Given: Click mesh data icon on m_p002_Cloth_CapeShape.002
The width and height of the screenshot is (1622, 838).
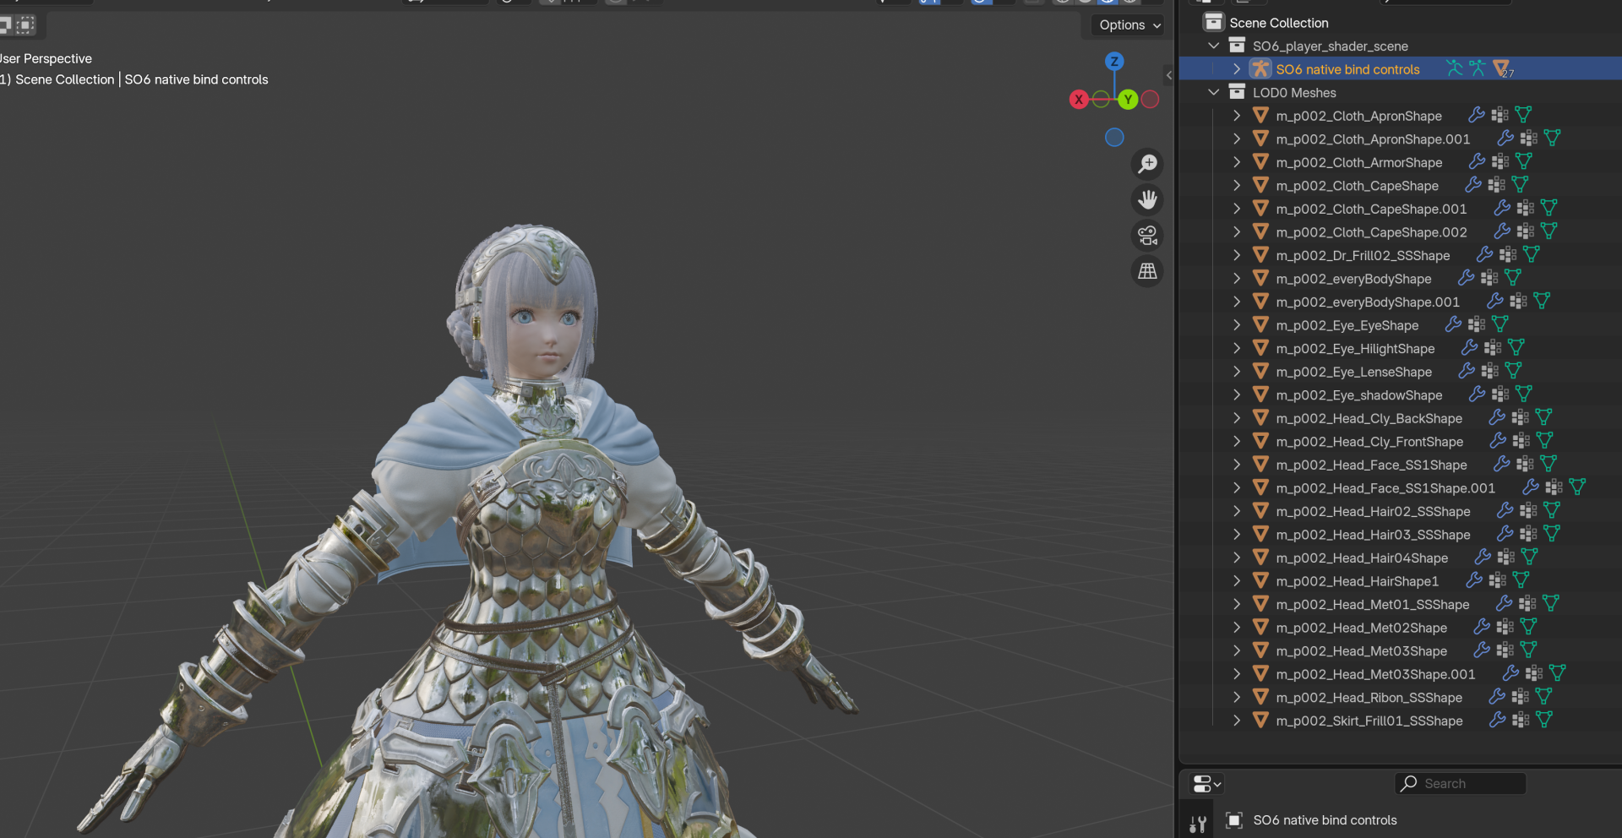Looking at the screenshot, I should point(1549,231).
